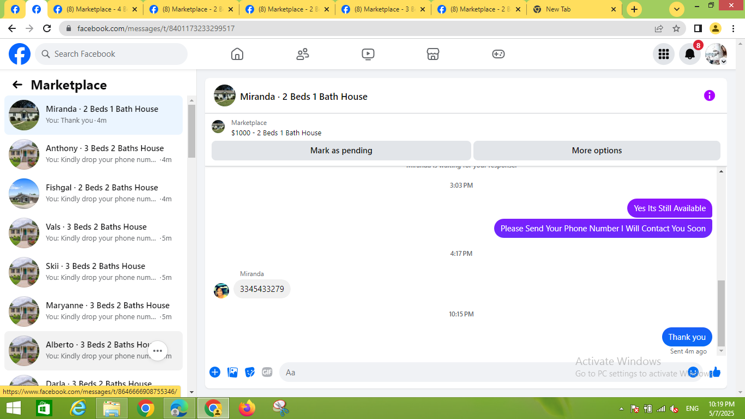Open the Facebook Home icon
The width and height of the screenshot is (745, 419).
[237, 54]
